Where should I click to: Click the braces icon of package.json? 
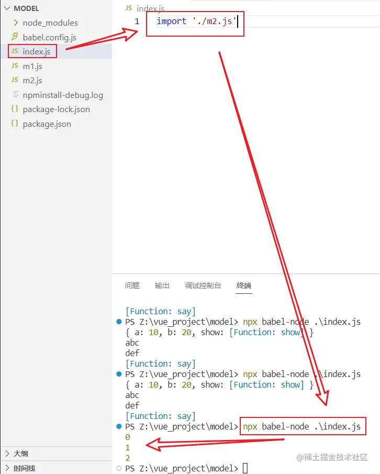(x=15, y=123)
